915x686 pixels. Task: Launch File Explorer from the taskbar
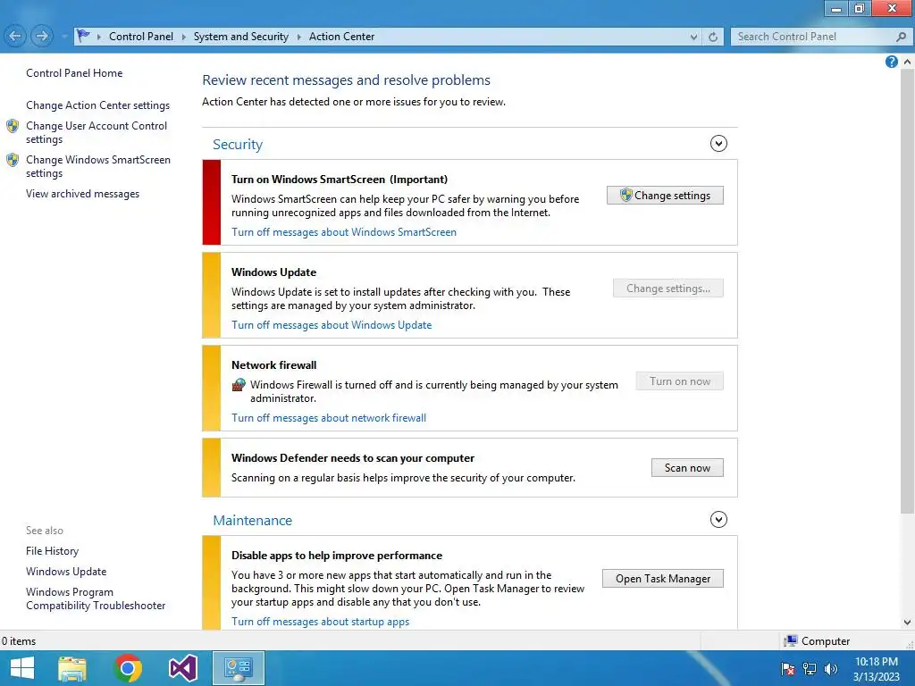click(72, 668)
